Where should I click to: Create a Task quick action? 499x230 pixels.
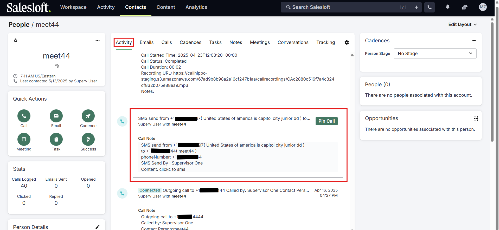(x=56, y=139)
